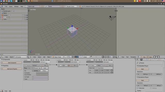This screenshot has height=92, width=165.
Task: Click the Blender info editor-type icon
Action: click(2, 6)
